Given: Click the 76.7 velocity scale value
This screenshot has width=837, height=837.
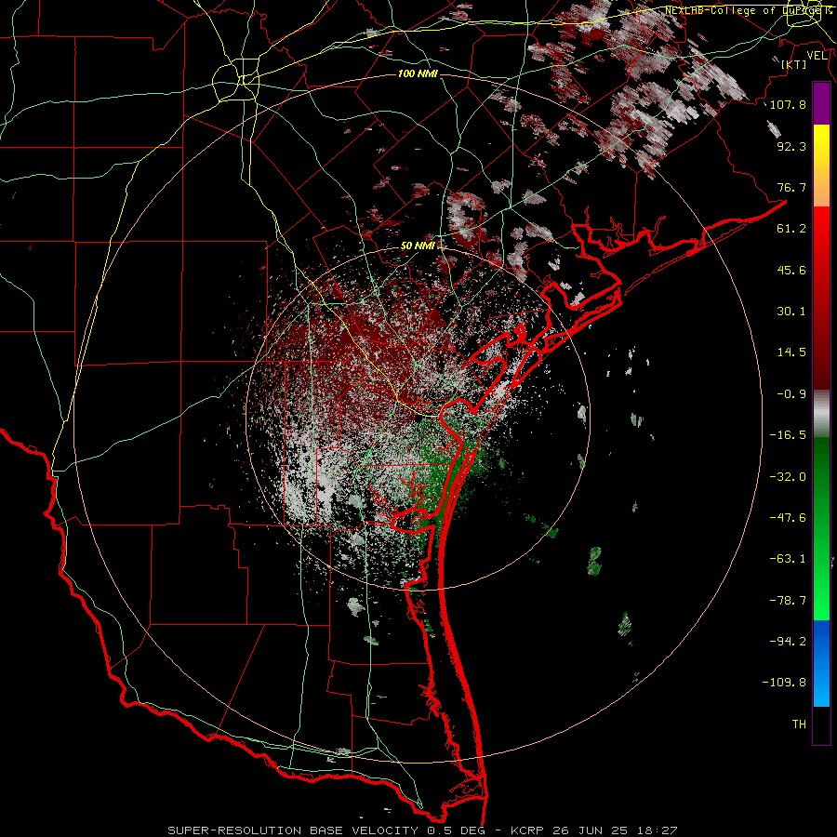Looking at the screenshot, I should click(x=791, y=187).
